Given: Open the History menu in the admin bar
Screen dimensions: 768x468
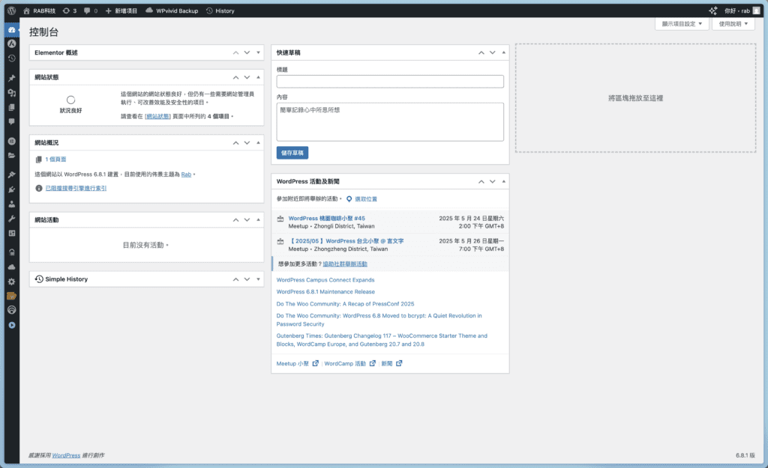Looking at the screenshot, I should tap(220, 10).
